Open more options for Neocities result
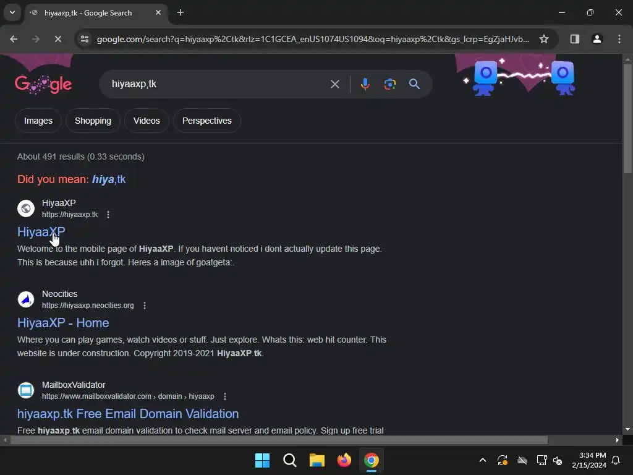Viewport: 633px width, 475px height. coord(145,306)
